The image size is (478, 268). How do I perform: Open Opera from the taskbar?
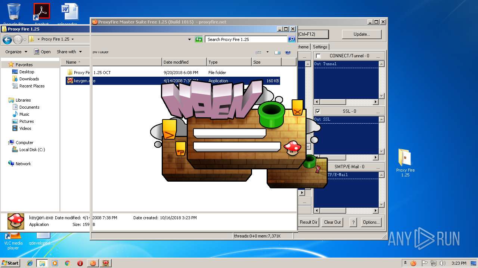[80, 263]
